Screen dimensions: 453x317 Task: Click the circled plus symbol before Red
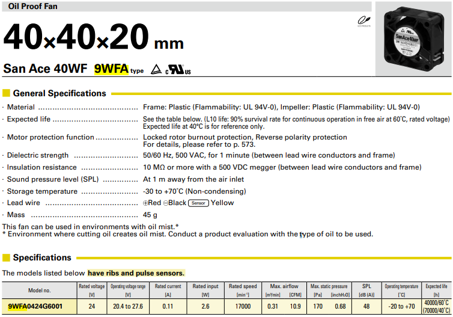tap(146, 203)
